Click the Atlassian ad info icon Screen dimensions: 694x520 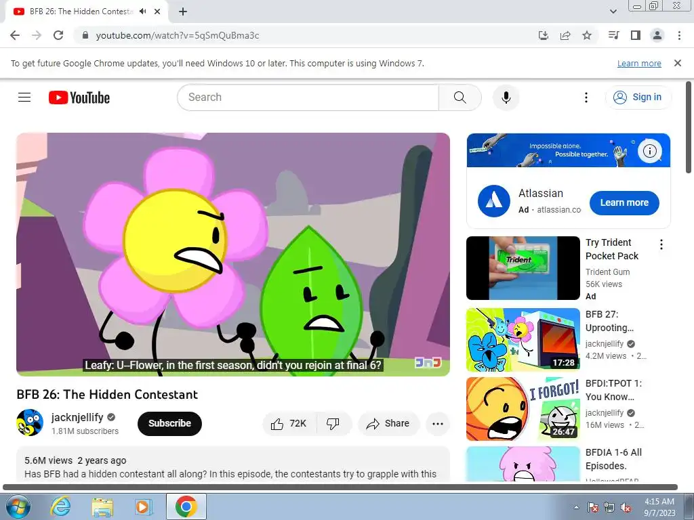649,151
